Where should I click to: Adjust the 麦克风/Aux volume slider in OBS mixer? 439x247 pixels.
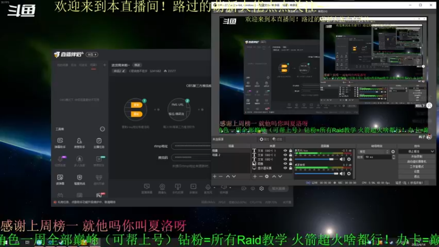coord(316,159)
